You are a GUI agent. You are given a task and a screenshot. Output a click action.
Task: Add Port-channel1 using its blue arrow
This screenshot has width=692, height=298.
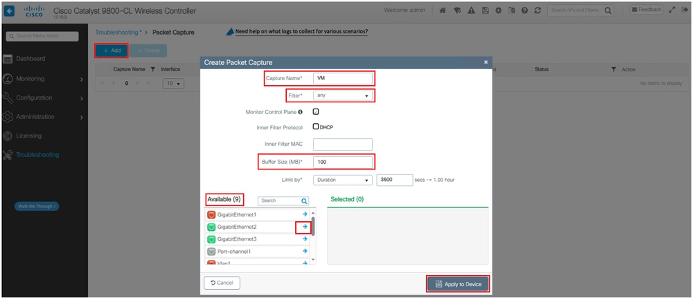click(305, 251)
